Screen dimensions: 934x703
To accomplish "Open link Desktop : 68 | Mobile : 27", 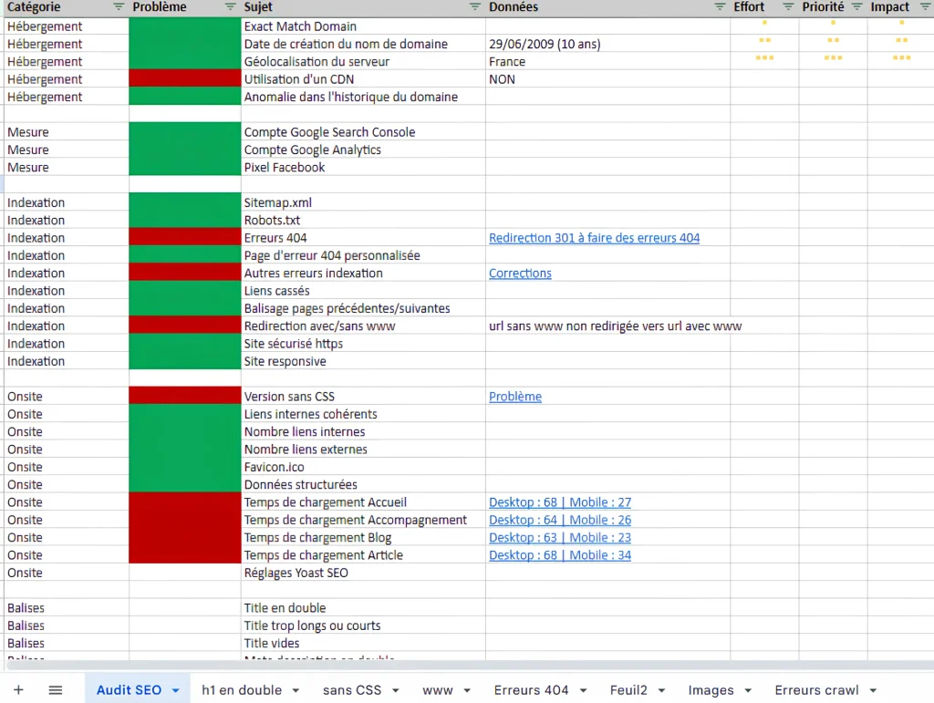I will (560, 502).
